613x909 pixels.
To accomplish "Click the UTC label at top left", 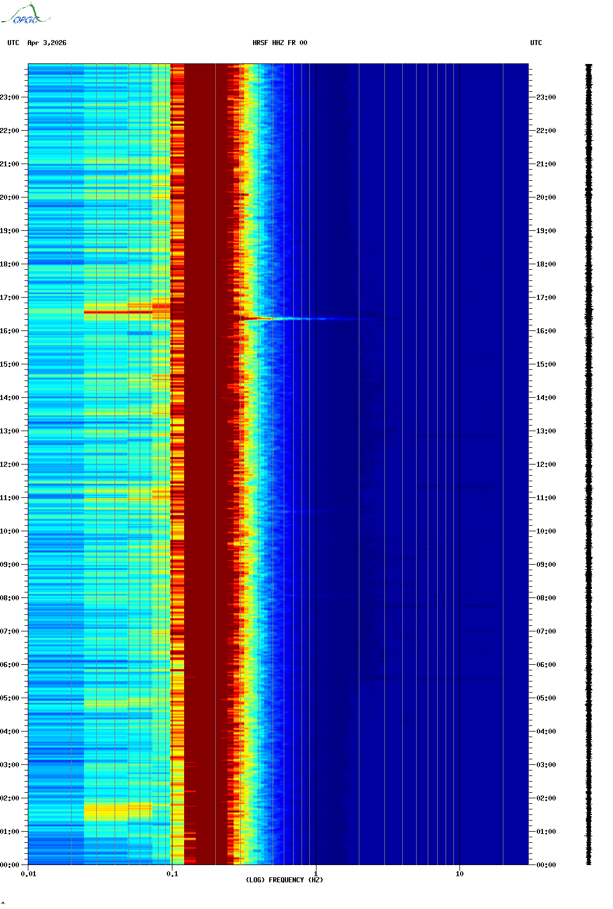I will point(13,43).
